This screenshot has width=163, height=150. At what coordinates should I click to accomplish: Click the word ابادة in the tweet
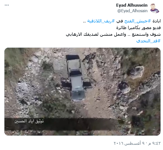pos(157,21)
